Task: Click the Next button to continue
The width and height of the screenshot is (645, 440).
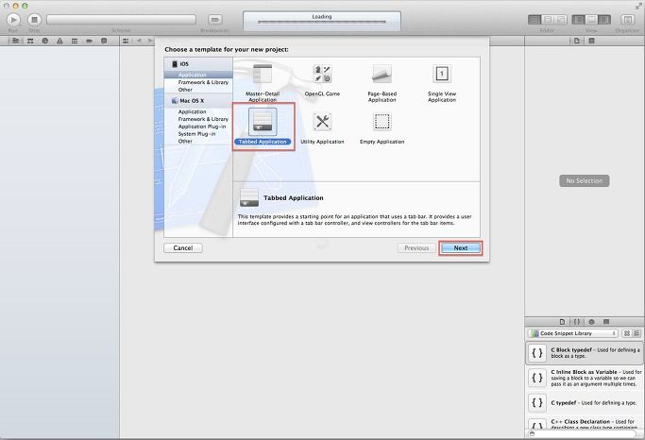Action: (460, 248)
